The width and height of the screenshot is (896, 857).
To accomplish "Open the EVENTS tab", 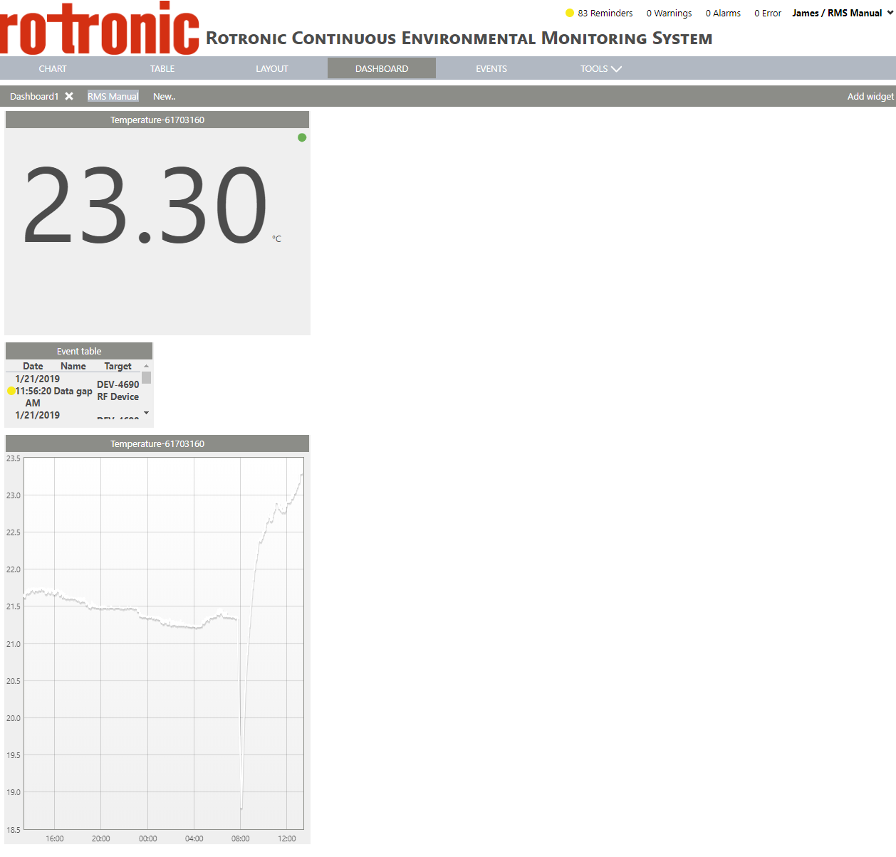I will 491,69.
